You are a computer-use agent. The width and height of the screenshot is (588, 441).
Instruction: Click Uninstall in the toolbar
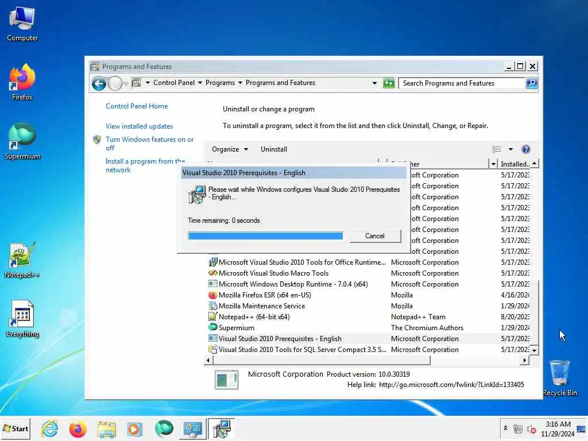274,149
